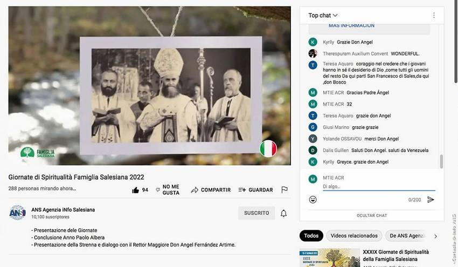The height and width of the screenshot is (267, 458).
Task: Click GUARDAR to save the video
Action: tap(255, 190)
